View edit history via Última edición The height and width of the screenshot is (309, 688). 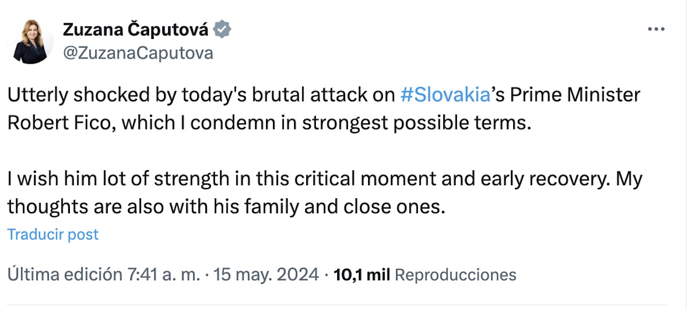tap(64, 275)
